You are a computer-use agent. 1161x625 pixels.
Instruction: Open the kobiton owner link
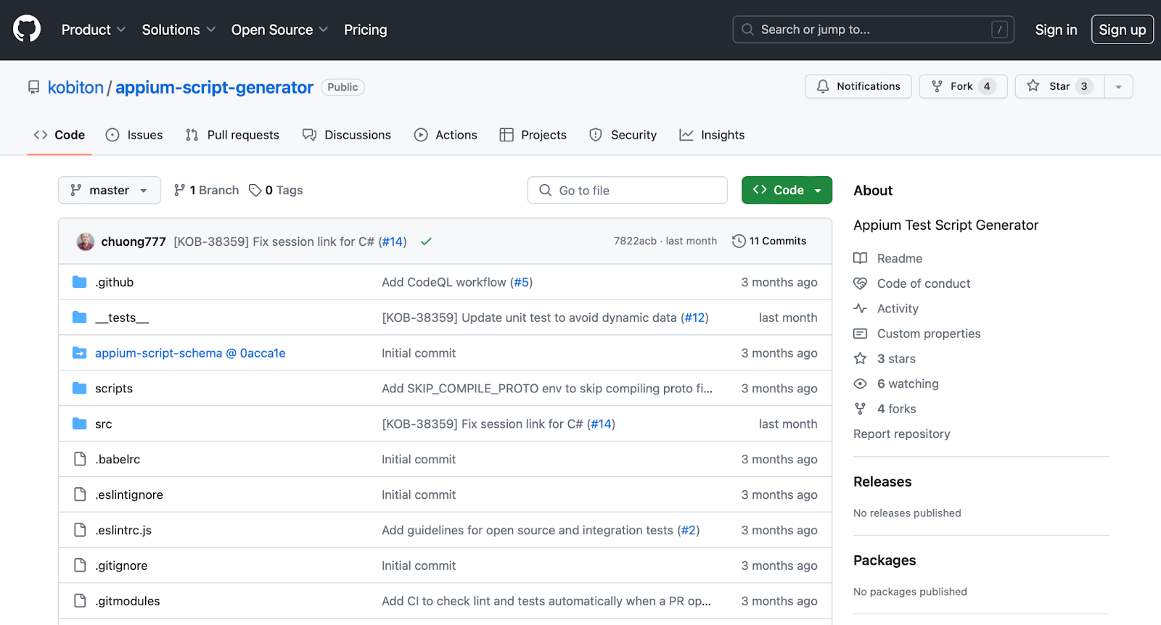pyautogui.click(x=75, y=87)
